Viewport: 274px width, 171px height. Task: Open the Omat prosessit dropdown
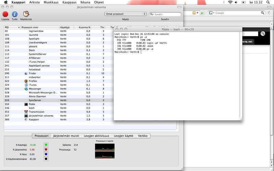[125, 14]
